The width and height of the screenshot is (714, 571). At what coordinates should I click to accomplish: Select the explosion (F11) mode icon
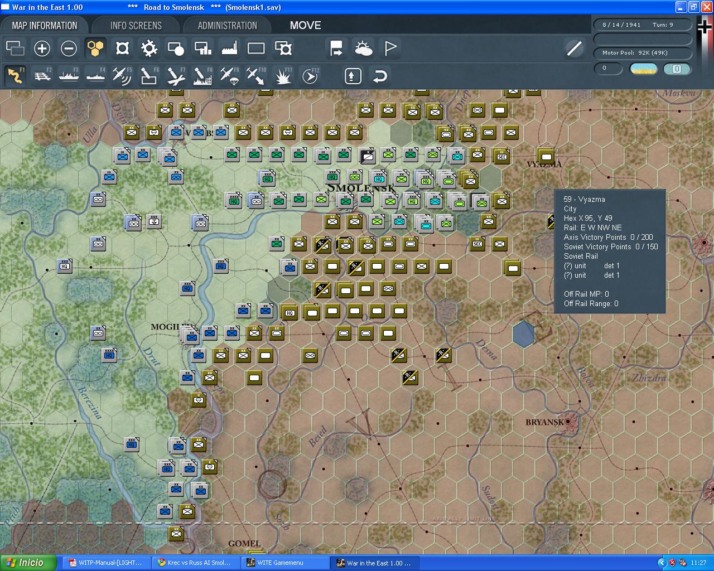click(283, 75)
